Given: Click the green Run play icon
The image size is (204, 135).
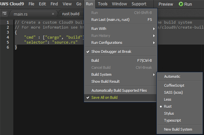Looking at the screenshot, I should (x=181, y=4).
